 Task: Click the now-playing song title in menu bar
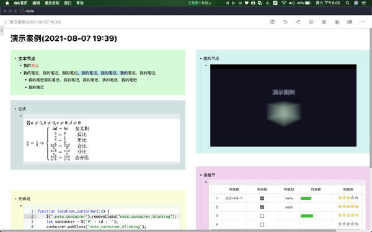200,3
